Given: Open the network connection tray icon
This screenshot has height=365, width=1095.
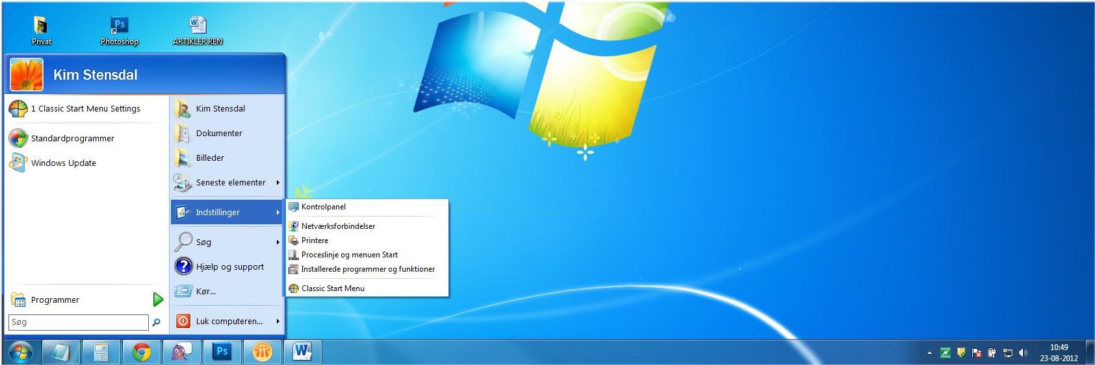Looking at the screenshot, I should point(1008,353).
